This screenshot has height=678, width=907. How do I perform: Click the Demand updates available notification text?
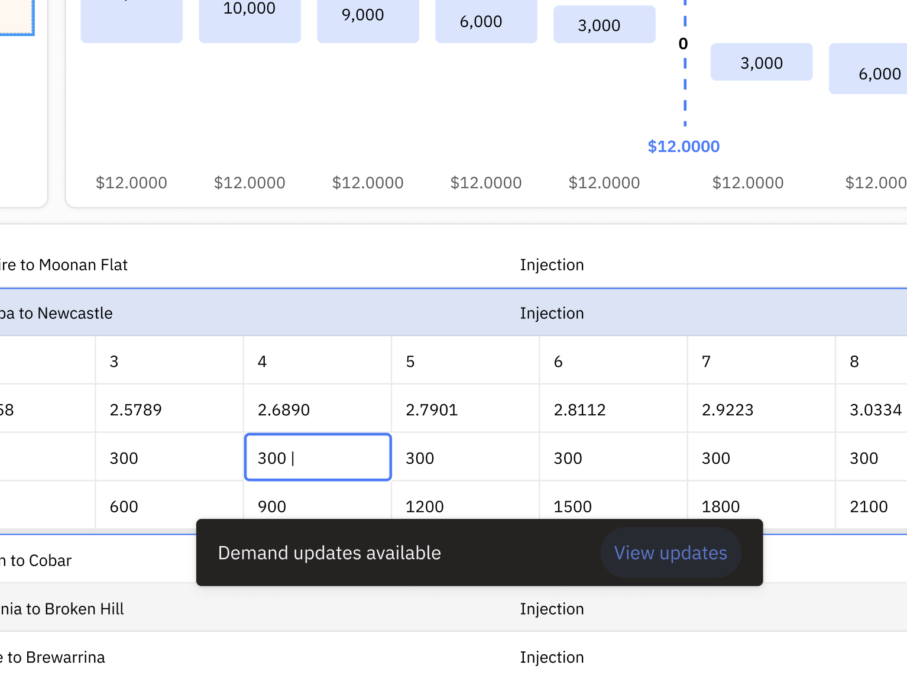tap(329, 553)
